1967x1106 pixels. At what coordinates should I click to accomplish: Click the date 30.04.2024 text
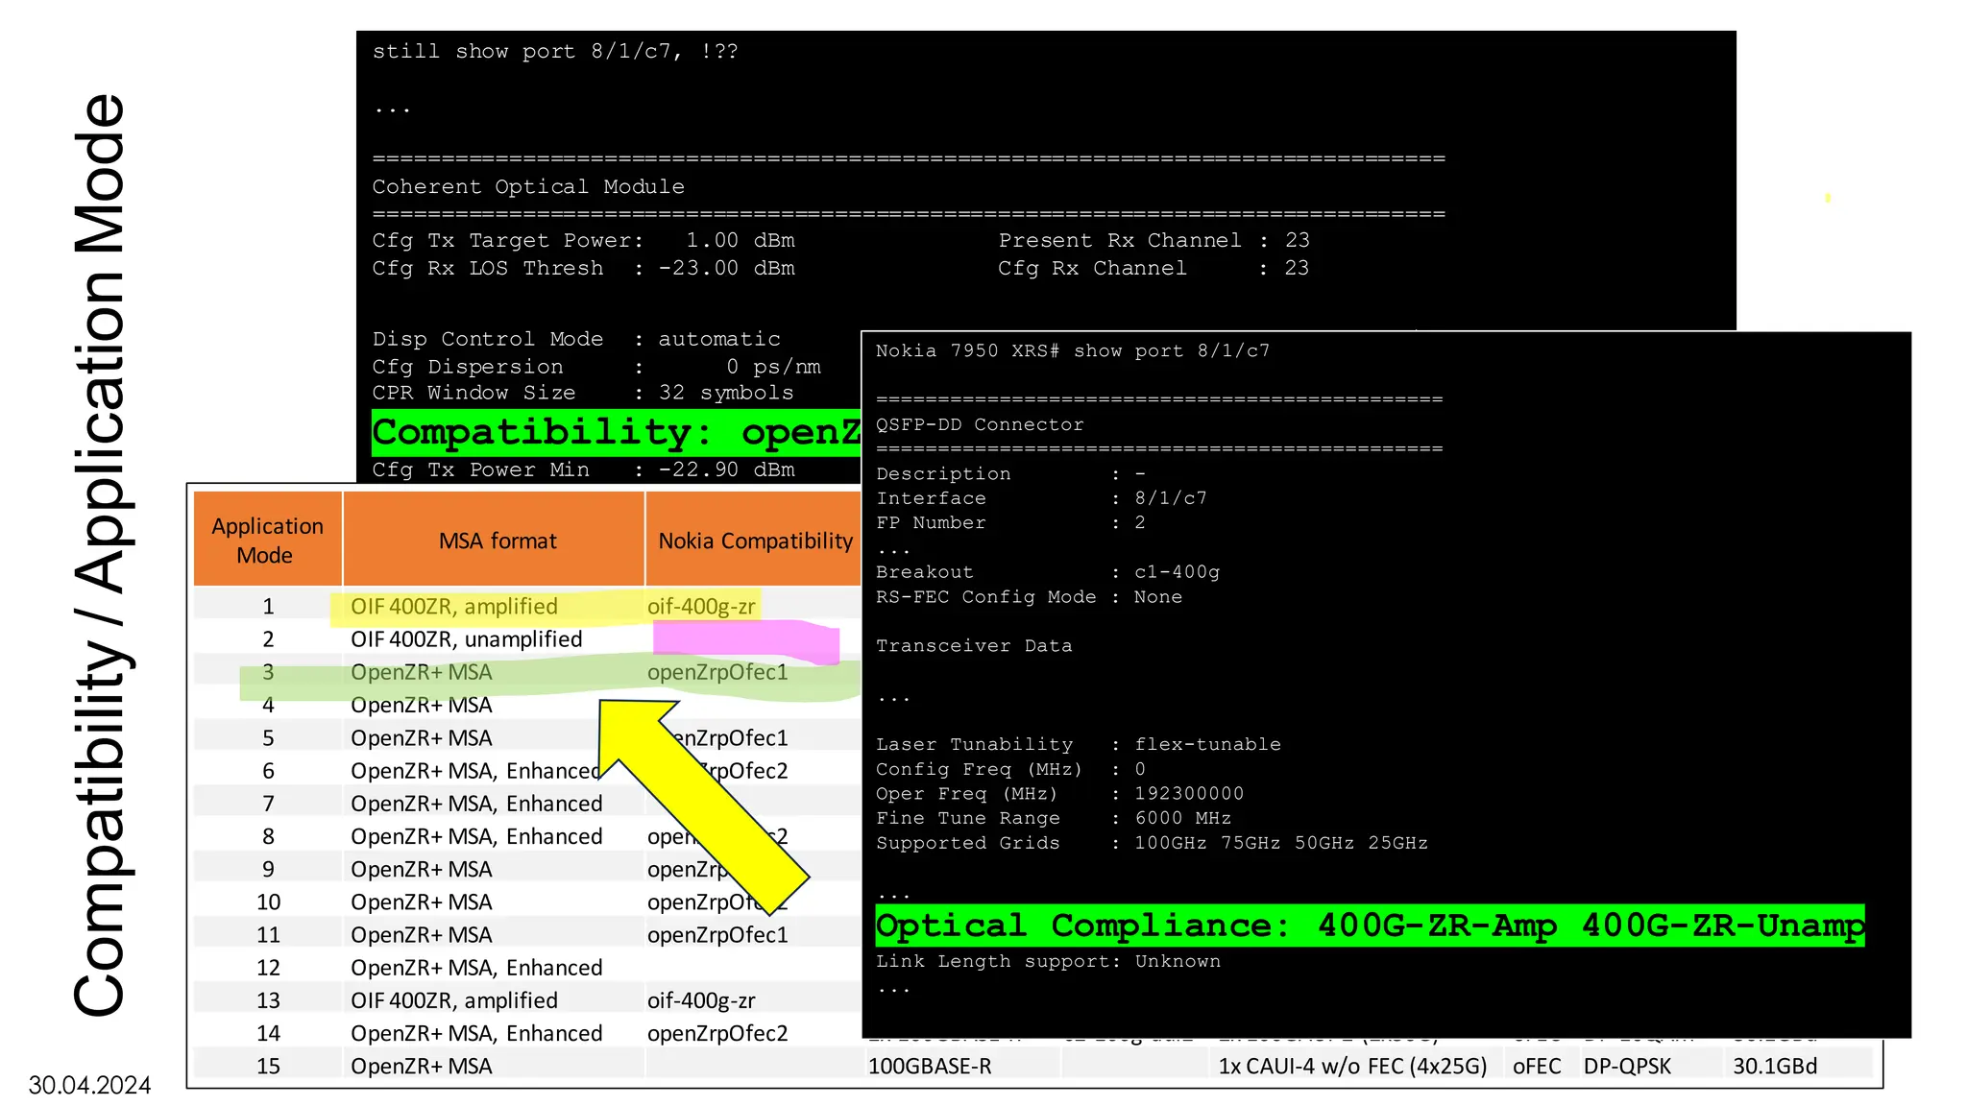point(89,1085)
